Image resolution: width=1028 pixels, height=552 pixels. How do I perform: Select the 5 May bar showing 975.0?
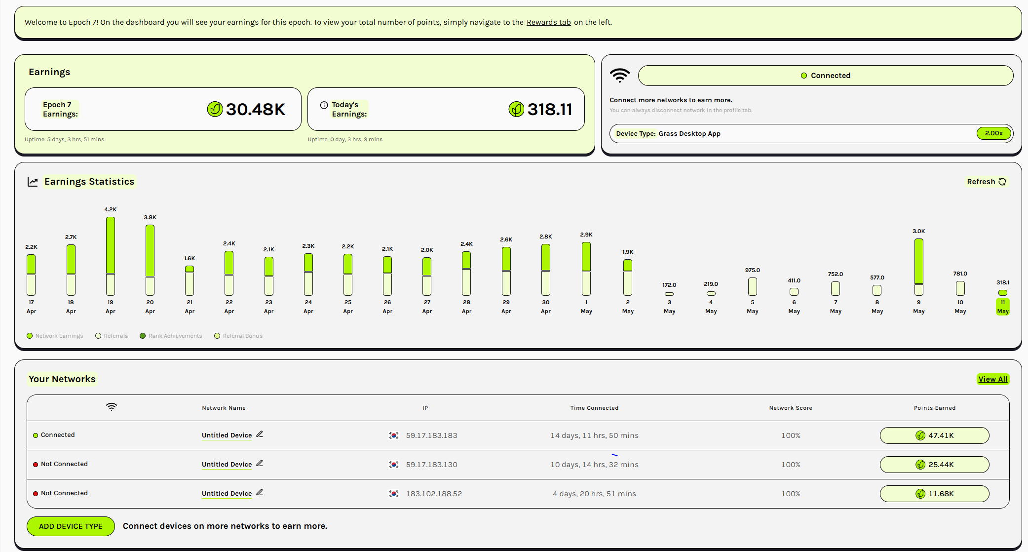753,286
